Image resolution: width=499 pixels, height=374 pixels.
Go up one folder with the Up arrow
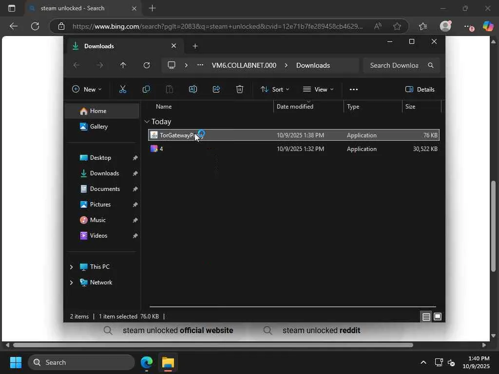(123, 65)
